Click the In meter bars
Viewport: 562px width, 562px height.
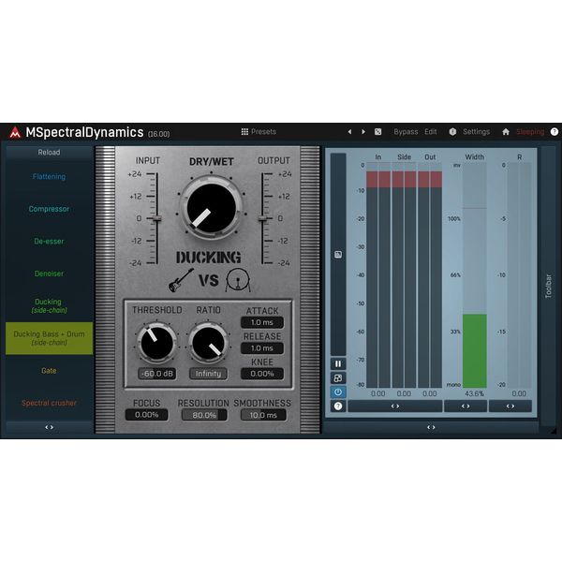378,274
